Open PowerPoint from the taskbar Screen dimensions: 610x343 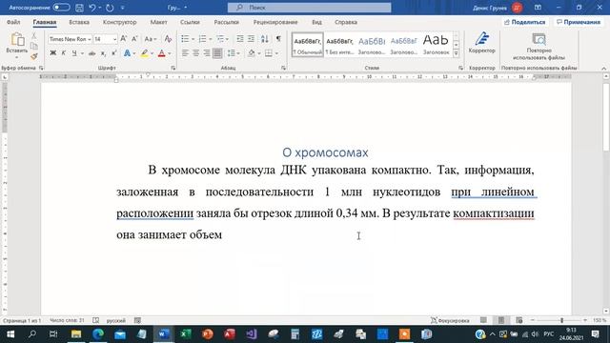[x=208, y=334]
